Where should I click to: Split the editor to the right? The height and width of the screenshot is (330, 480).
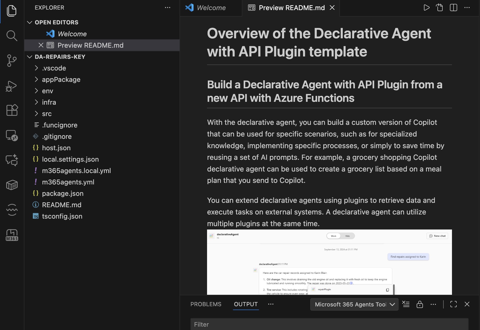453,8
